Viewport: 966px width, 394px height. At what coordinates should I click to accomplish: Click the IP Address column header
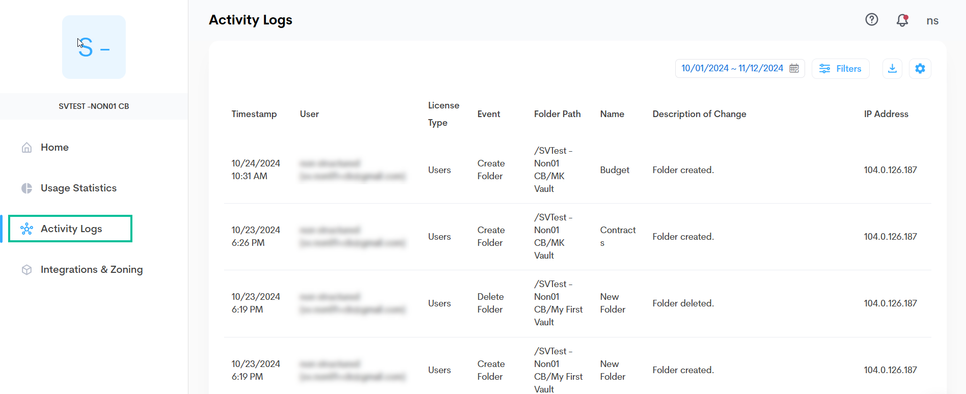[886, 114]
